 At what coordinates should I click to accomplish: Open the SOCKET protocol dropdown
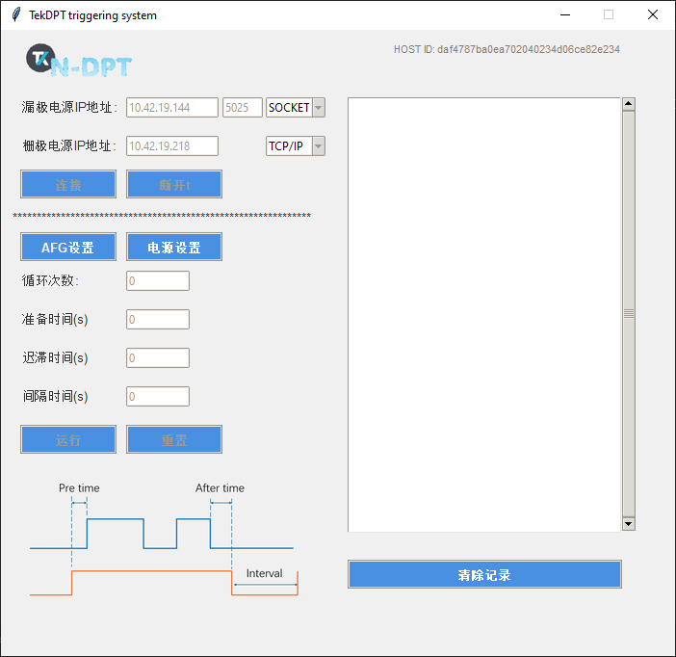tap(296, 108)
